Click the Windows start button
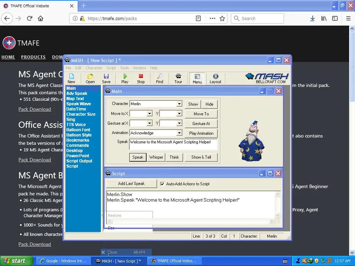This screenshot has height=266, width=355. 16,261
